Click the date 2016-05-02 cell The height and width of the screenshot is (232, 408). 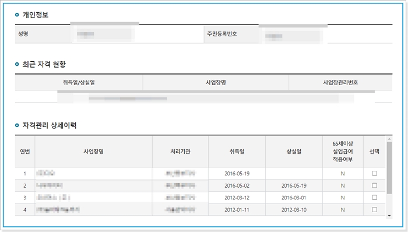tap(237, 186)
